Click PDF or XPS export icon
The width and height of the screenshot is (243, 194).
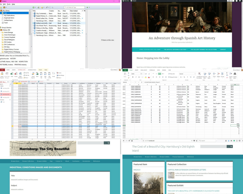(49, 73)
